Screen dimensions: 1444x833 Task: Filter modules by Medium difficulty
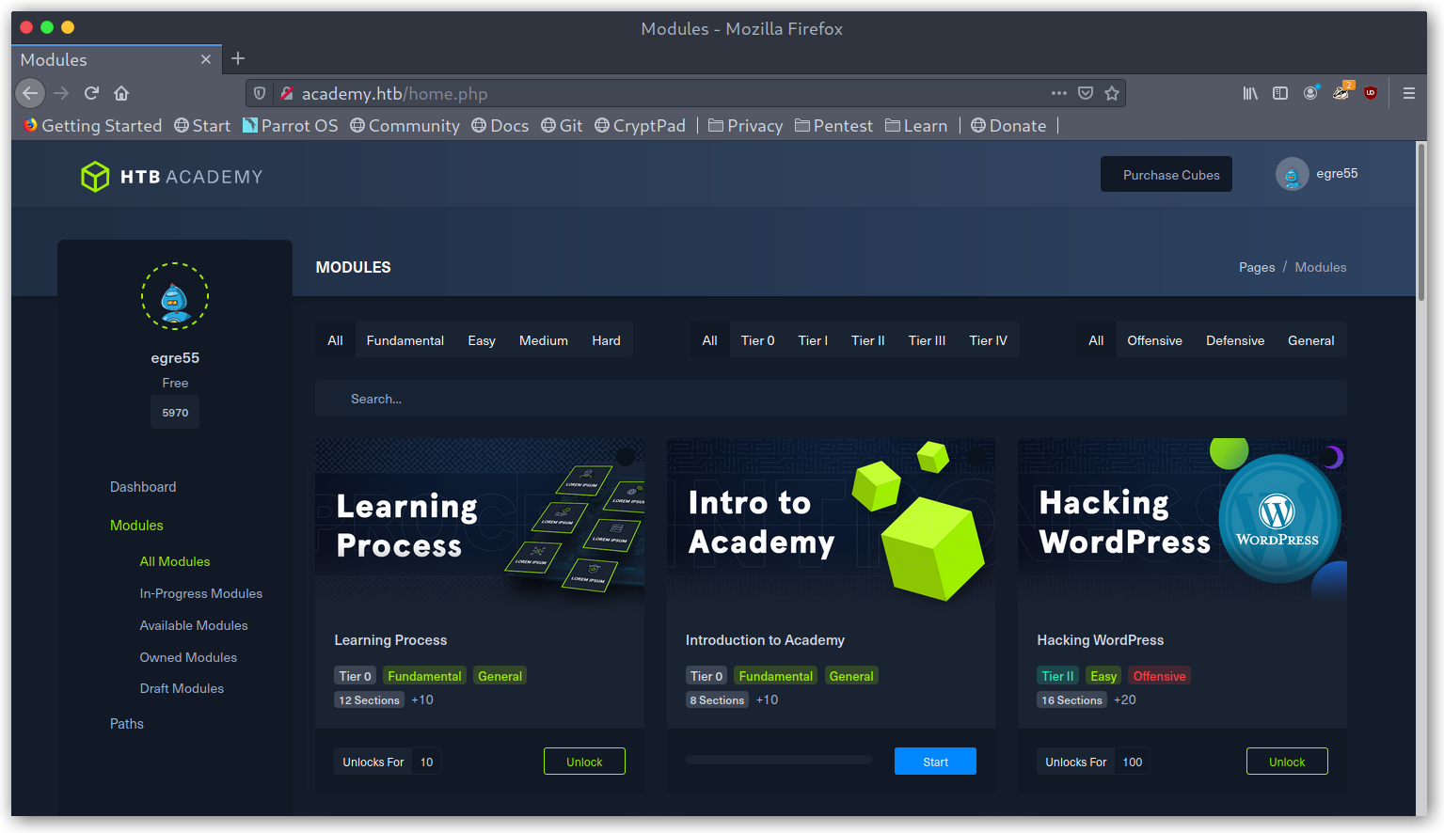tap(544, 340)
